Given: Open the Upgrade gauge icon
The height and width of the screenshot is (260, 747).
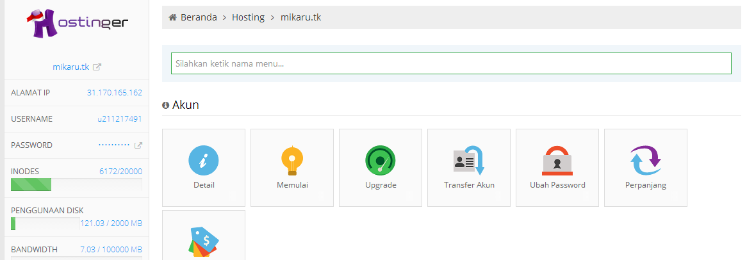Looking at the screenshot, I should pos(380,161).
